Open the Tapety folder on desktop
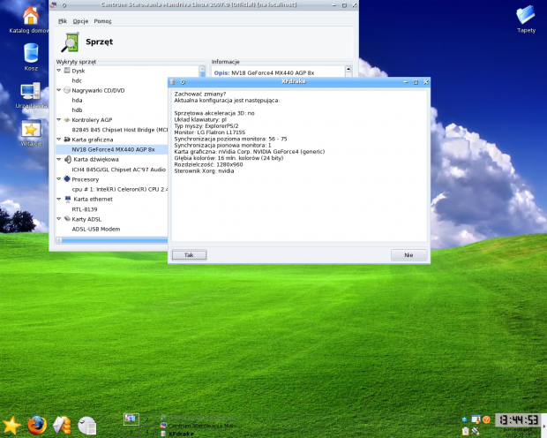Viewport: 547px width, 438px height. (525, 14)
